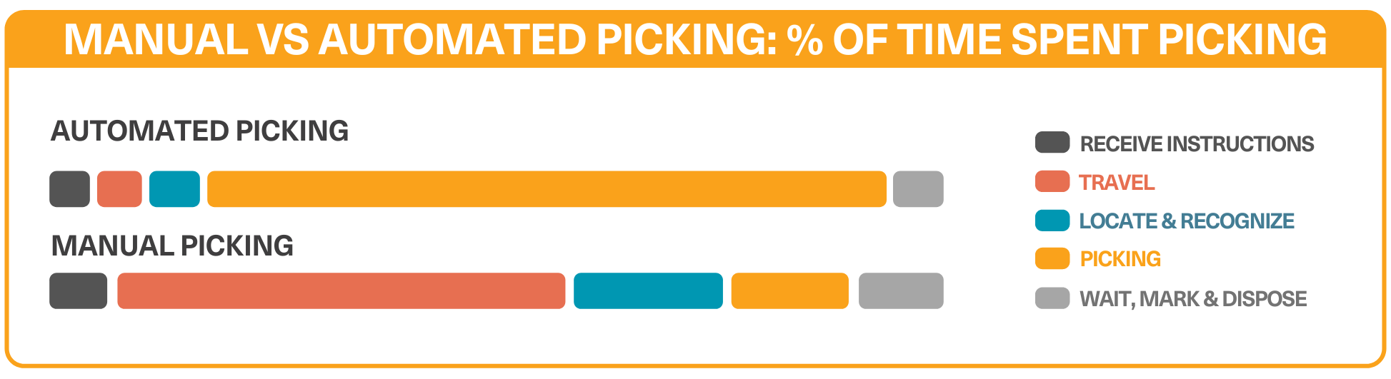
Task: Click the Manual vs Automated Picking title banner
Action: pyautogui.click(x=695, y=39)
